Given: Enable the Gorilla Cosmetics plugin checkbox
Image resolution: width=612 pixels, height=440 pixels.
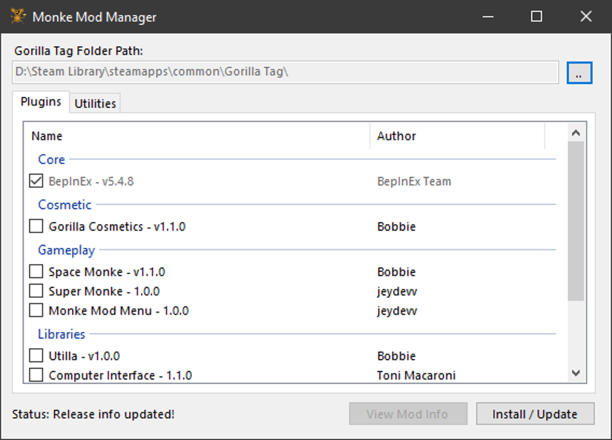Looking at the screenshot, I should [x=37, y=226].
